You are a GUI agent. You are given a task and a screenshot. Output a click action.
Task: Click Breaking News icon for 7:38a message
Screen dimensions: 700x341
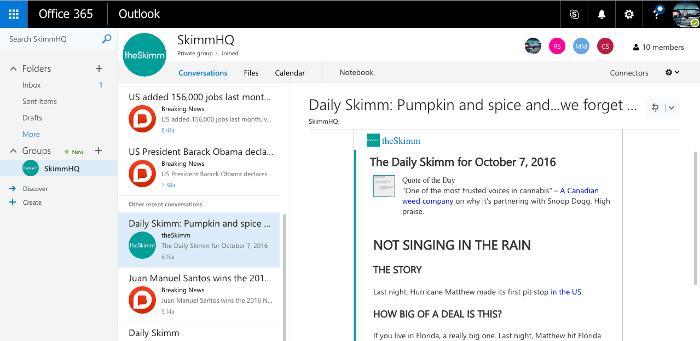(142, 174)
